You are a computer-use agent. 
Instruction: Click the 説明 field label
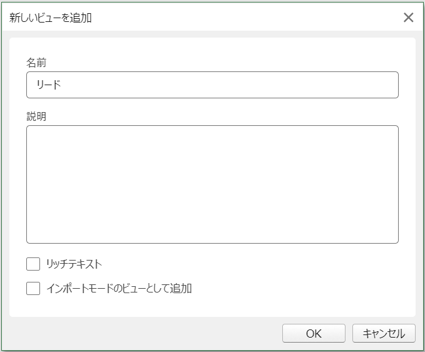36,116
